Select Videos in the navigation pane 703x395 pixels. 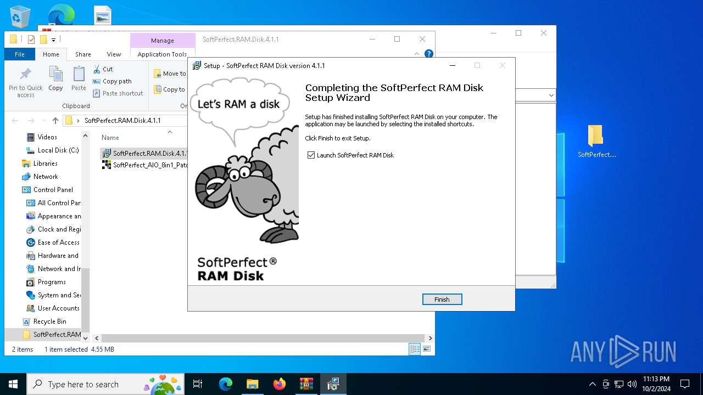click(47, 137)
